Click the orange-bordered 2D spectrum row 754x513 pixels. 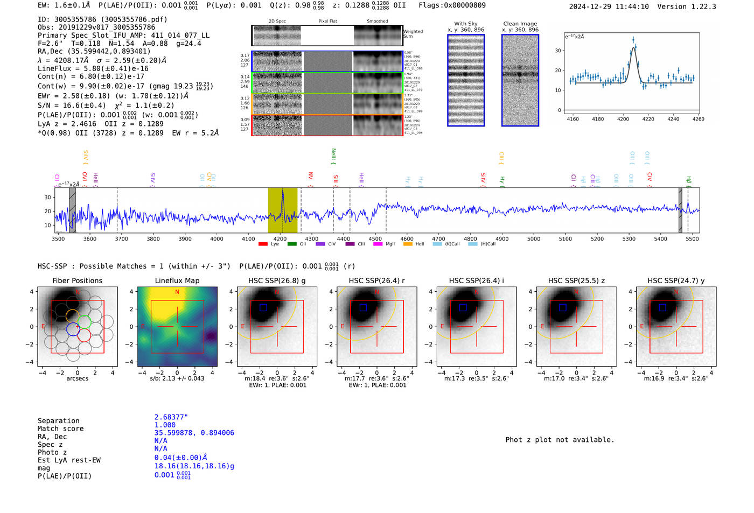(327, 104)
